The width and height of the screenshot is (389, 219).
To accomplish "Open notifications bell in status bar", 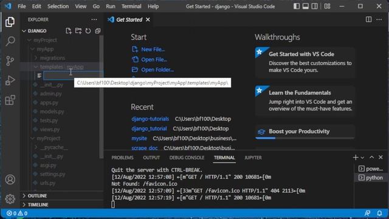I will (x=379, y=214).
